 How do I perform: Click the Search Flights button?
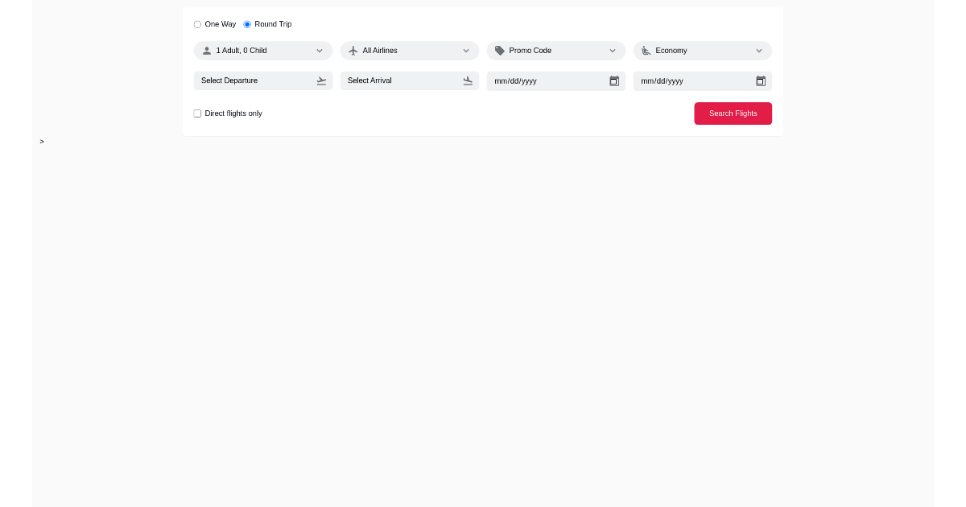(733, 113)
